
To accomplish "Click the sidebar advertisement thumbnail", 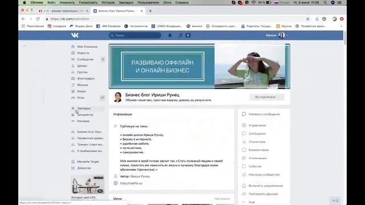I will point(87,184).
